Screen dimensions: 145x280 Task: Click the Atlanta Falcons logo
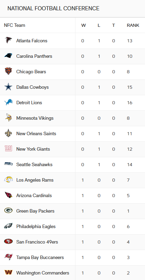pyautogui.click(x=8, y=41)
